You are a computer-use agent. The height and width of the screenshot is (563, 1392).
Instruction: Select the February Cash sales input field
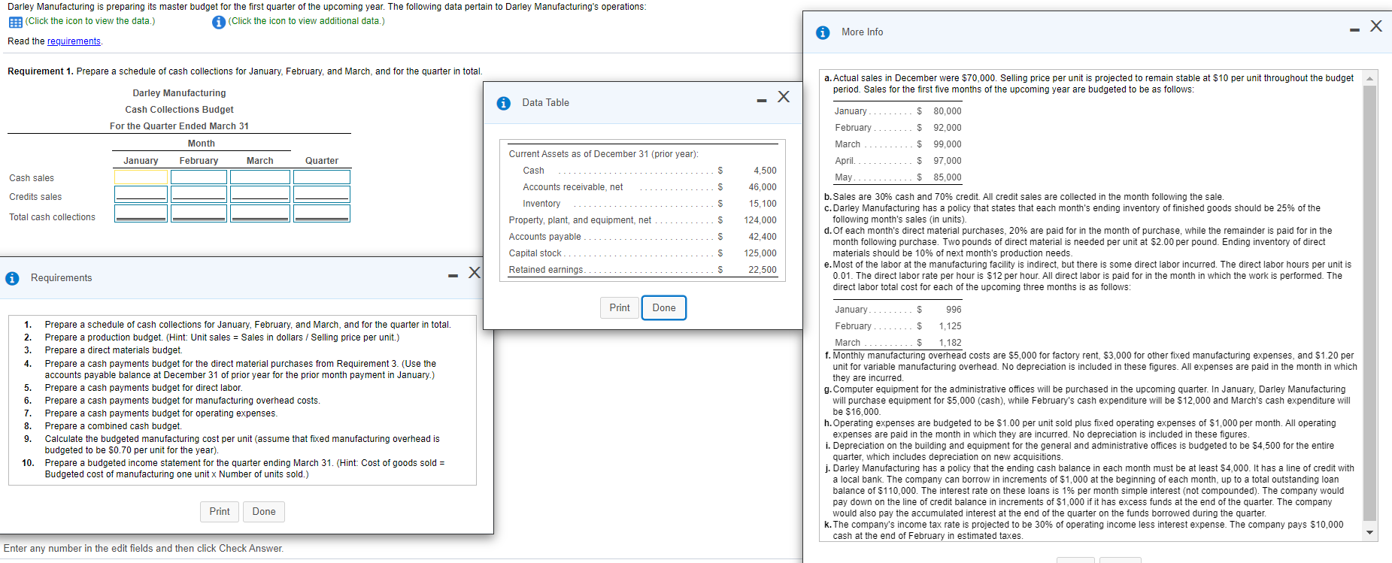point(199,177)
